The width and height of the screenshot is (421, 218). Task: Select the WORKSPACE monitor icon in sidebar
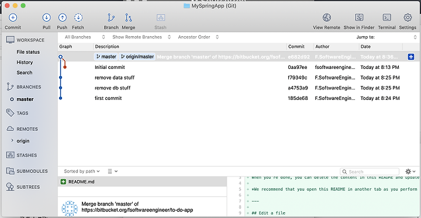(x=10, y=40)
